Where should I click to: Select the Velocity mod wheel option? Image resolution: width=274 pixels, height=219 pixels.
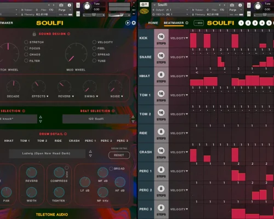[x=94, y=42]
